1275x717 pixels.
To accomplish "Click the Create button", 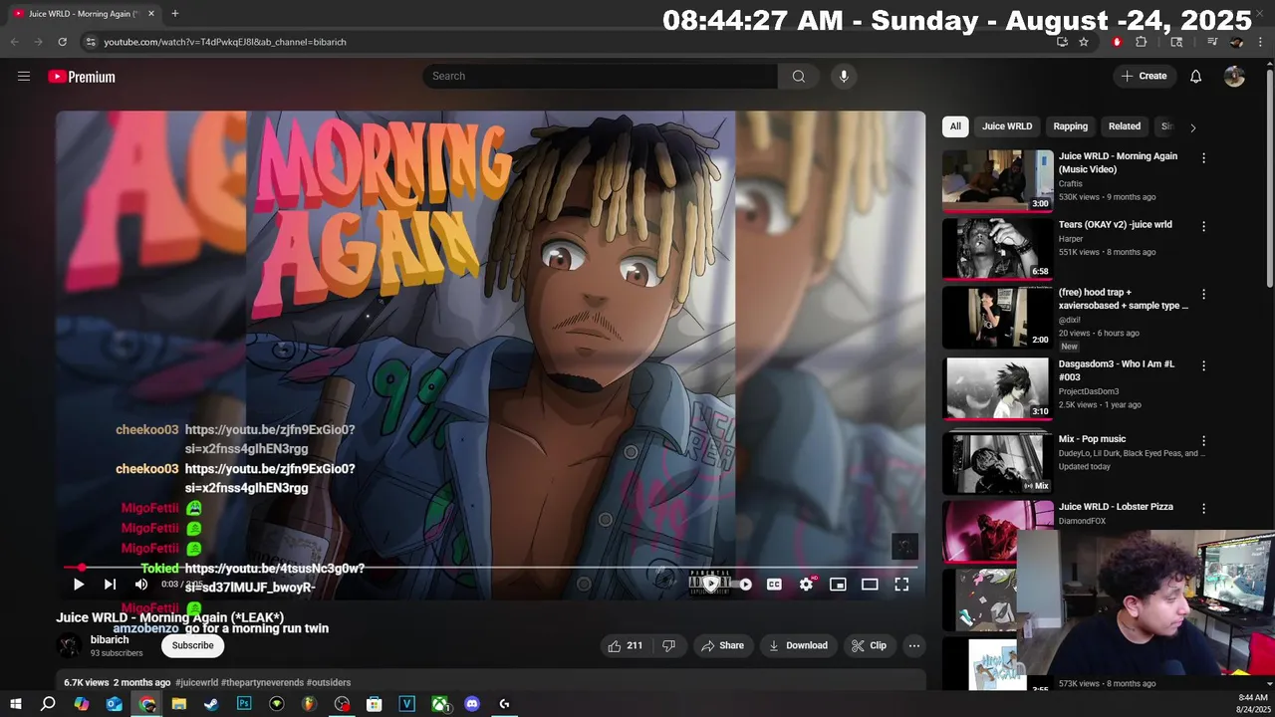I will click(x=1144, y=77).
